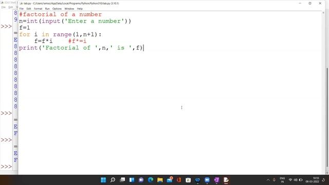Viewport: 329px width, 185px height.
Task: Switch to Python IDLE taskbar icon
Action: point(226,180)
